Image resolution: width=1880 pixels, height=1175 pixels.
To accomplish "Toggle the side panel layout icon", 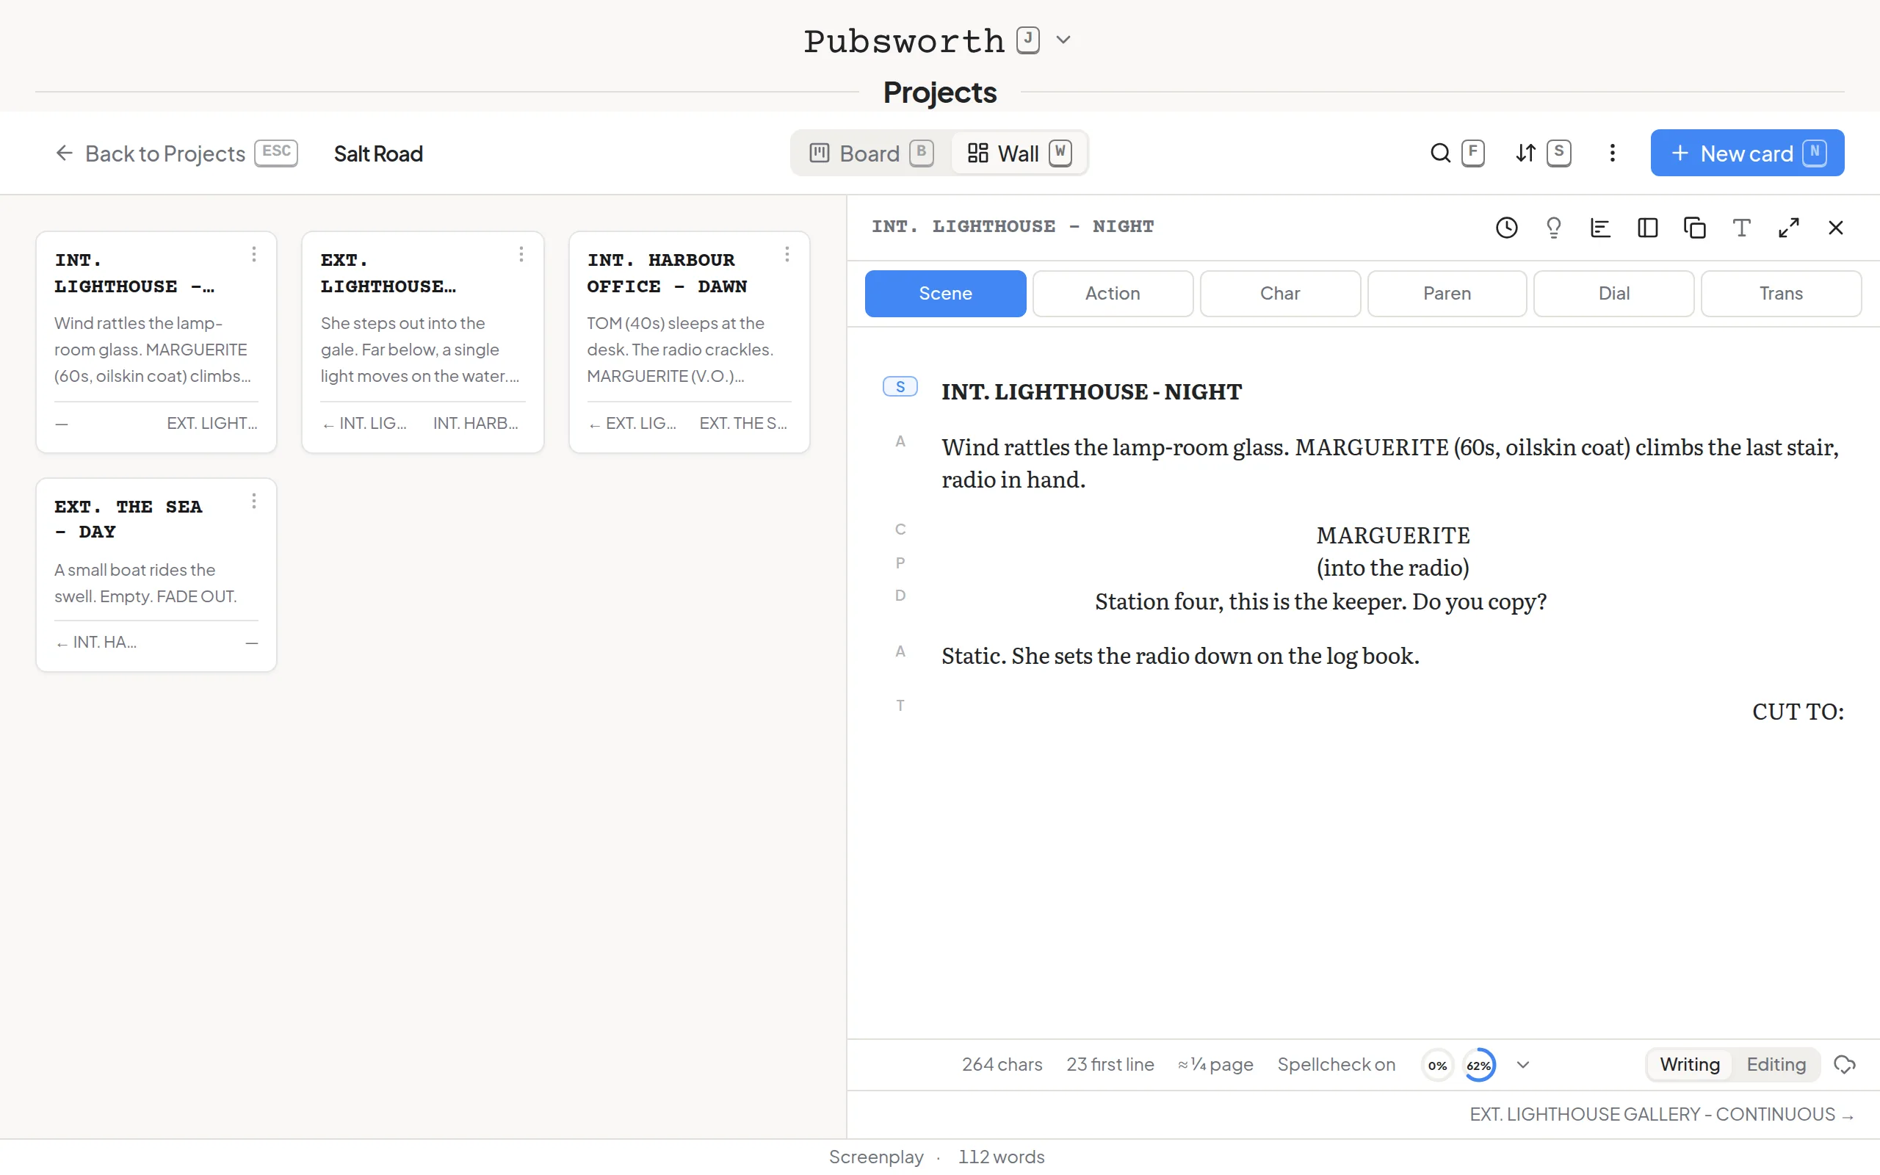I will [x=1648, y=228].
